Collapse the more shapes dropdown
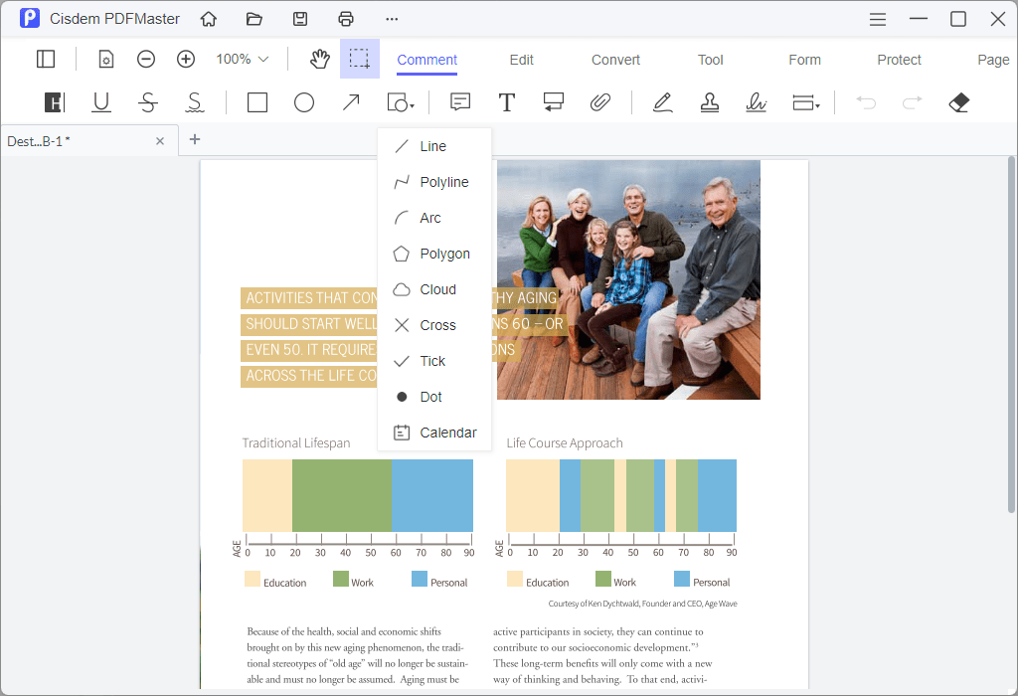The image size is (1018, 696). (401, 102)
